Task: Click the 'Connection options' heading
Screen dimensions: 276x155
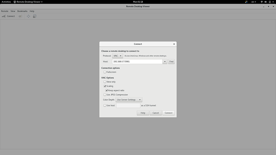Action: pyautogui.click(x=110, y=68)
